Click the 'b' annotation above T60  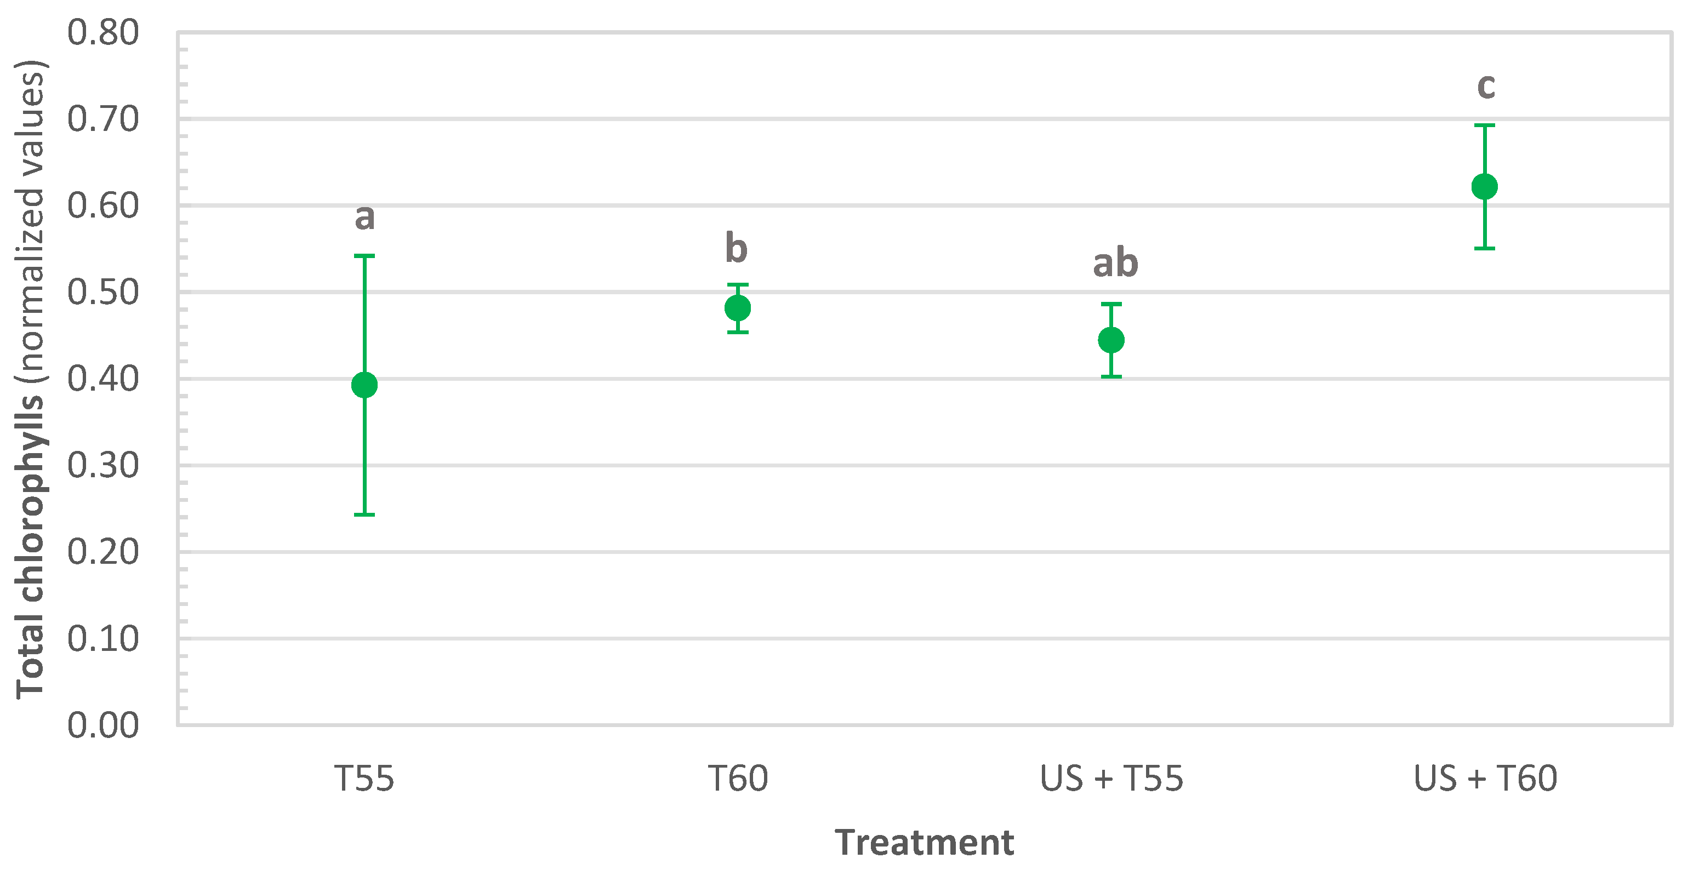[736, 248]
